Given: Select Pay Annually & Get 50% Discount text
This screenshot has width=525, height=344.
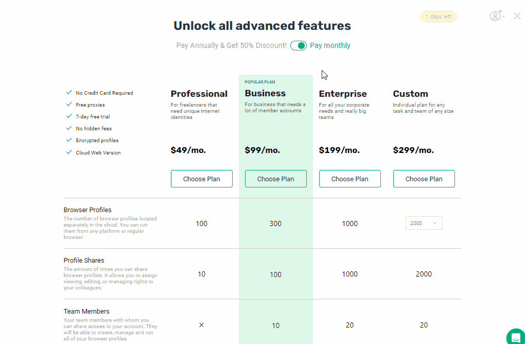Looking at the screenshot, I should coord(232,45).
